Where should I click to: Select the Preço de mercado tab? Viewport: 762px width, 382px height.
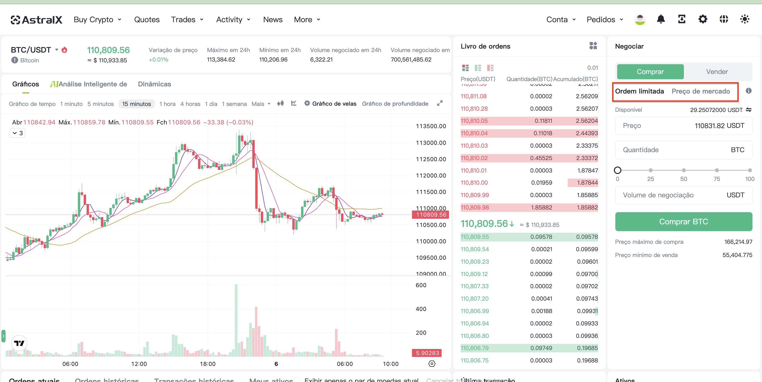[701, 91]
